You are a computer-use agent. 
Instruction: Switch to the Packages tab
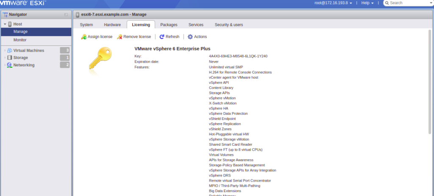pyautogui.click(x=169, y=25)
